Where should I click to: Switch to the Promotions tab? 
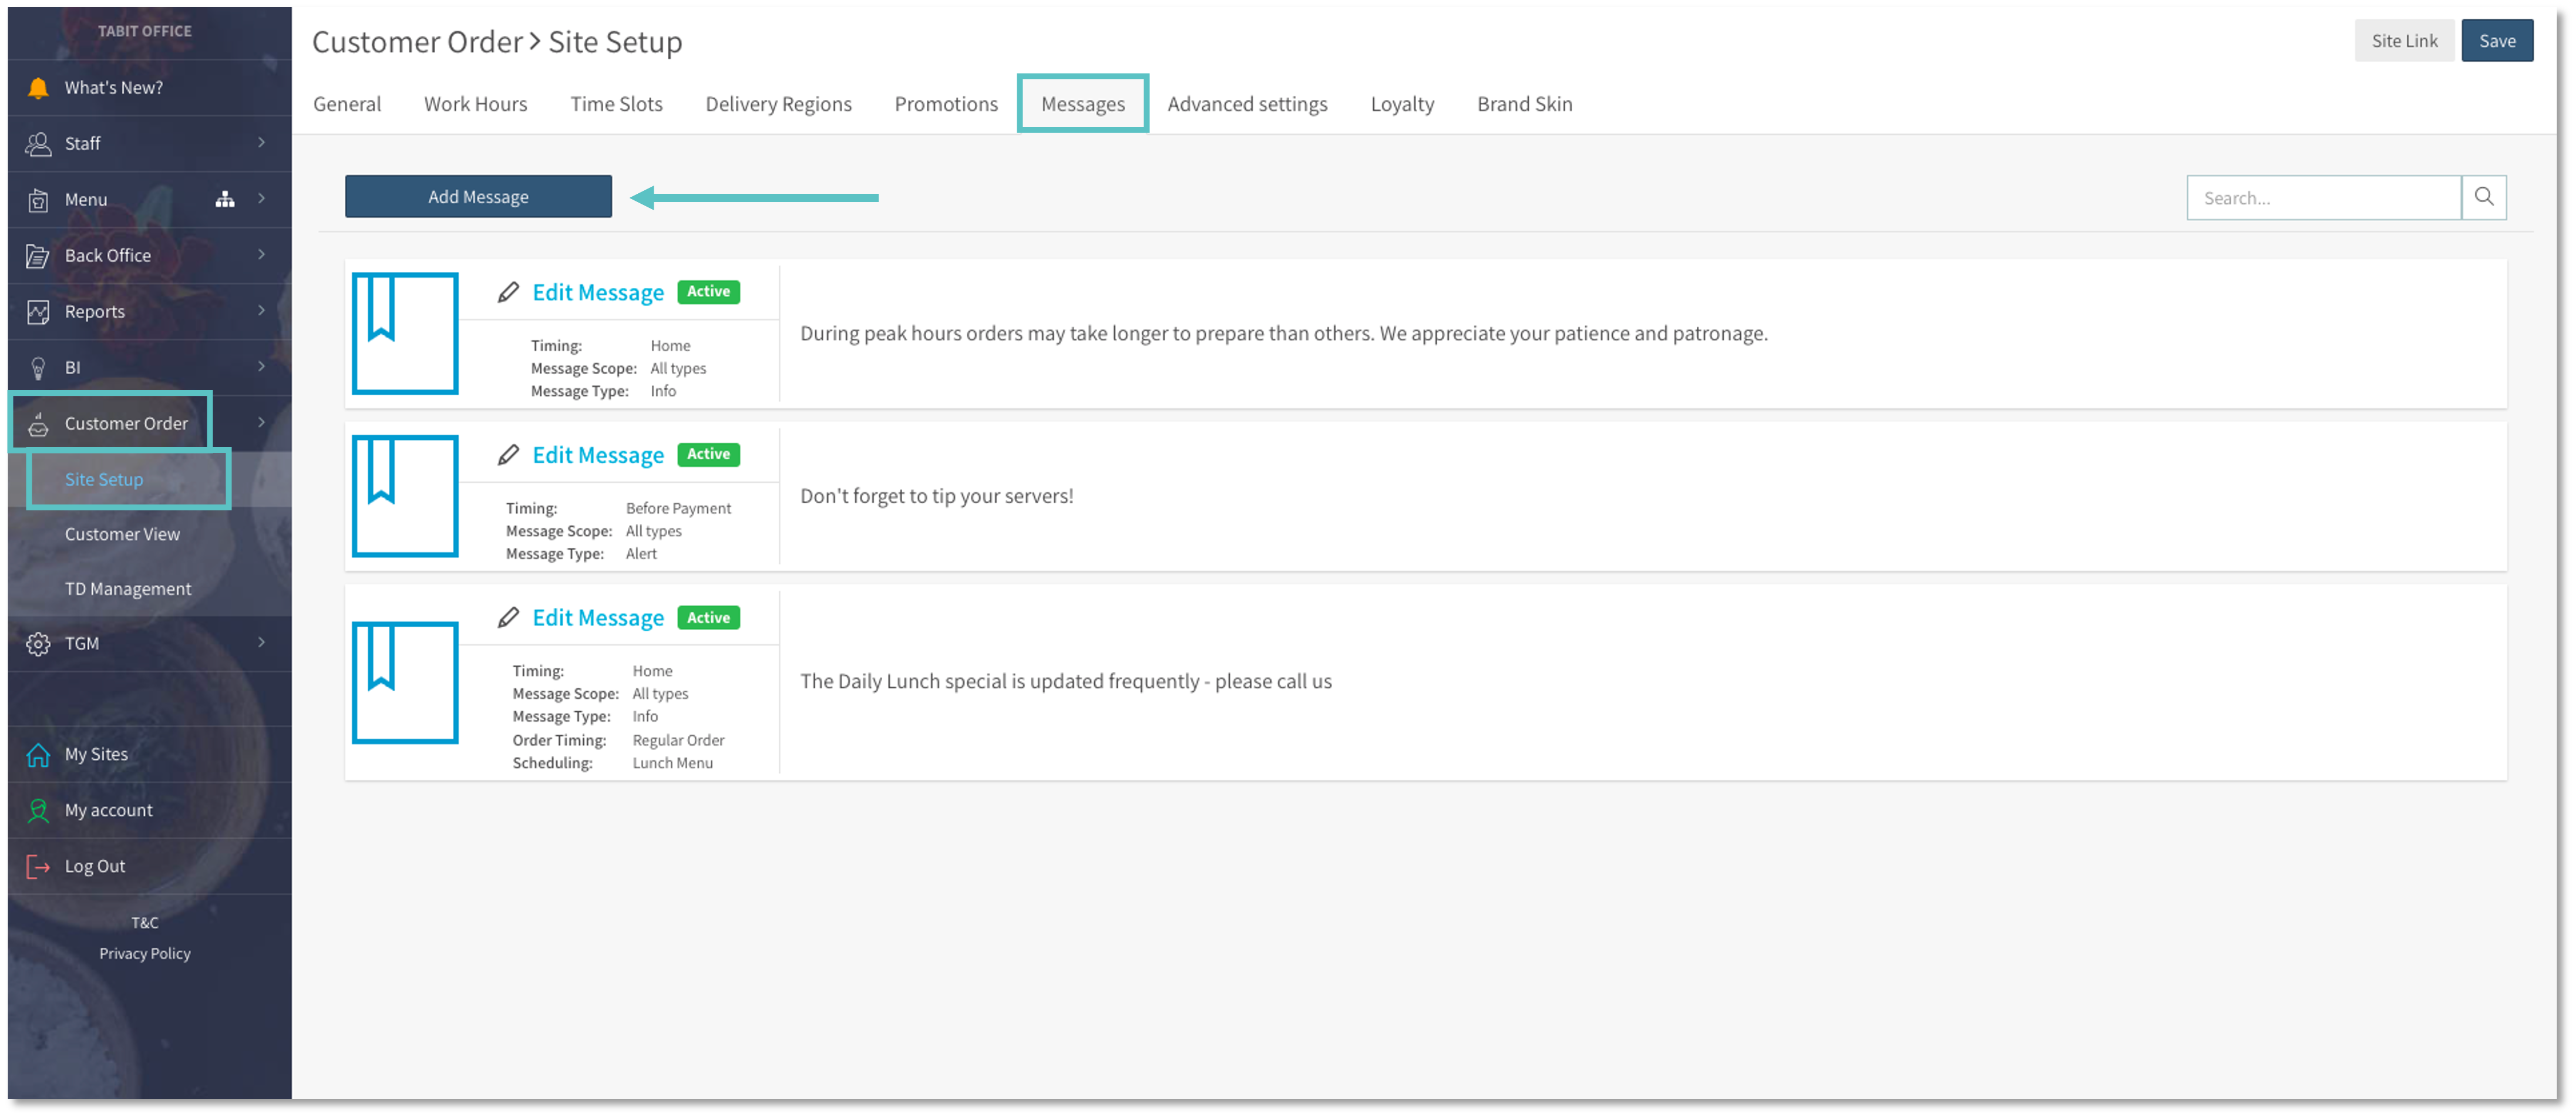(x=945, y=103)
